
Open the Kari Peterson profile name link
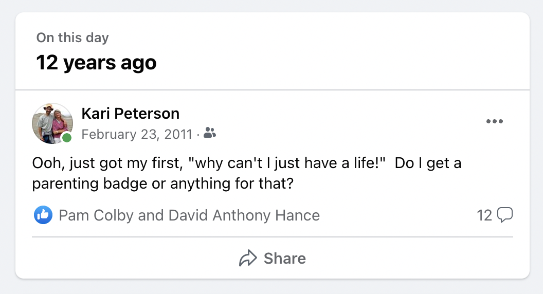click(x=130, y=113)
